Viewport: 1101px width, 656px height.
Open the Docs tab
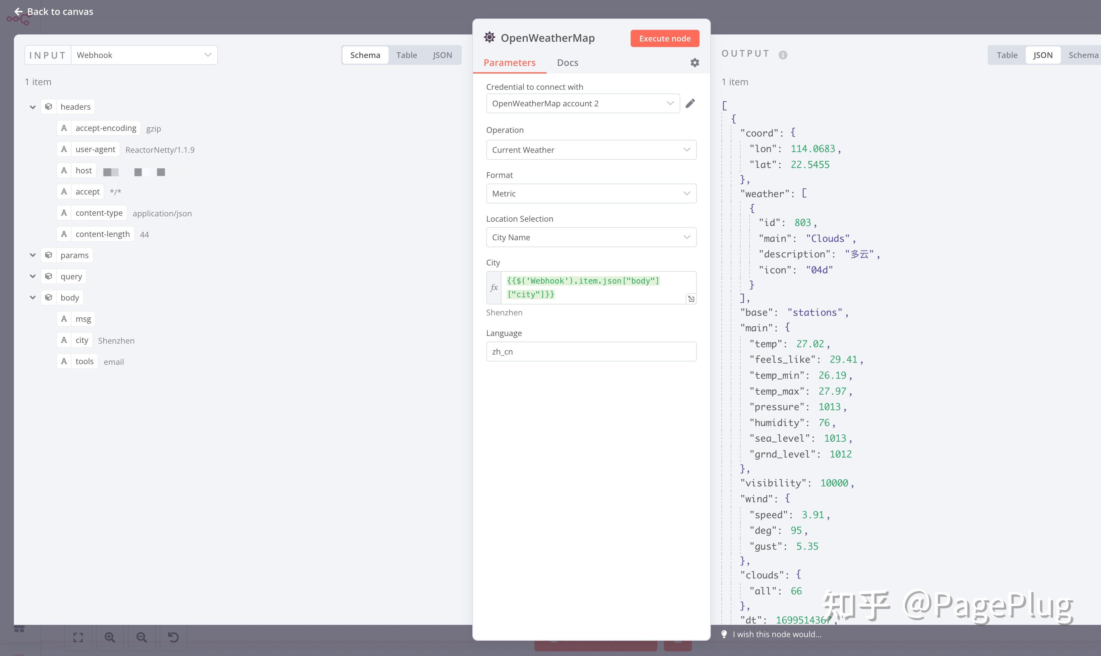(x=567, y=63)
